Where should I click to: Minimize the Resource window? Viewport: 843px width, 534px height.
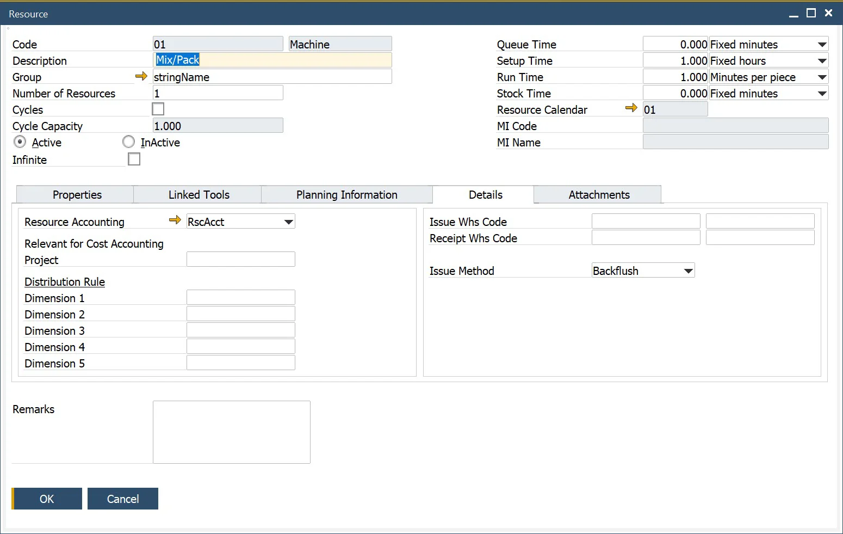click(x=794, y=14)
